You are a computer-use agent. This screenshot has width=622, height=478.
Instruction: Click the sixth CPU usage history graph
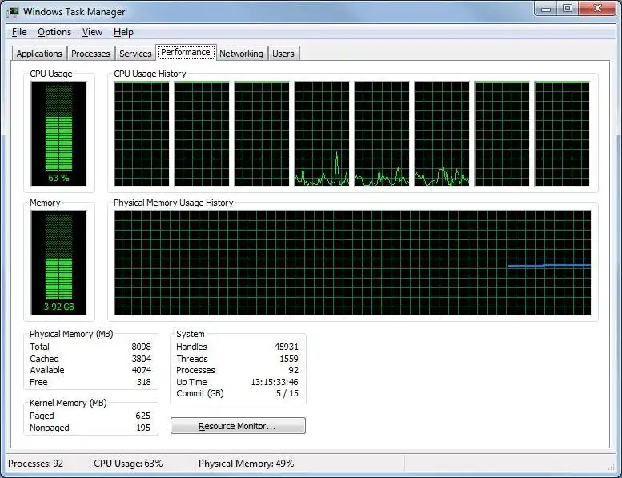click(x=442, y=134)
